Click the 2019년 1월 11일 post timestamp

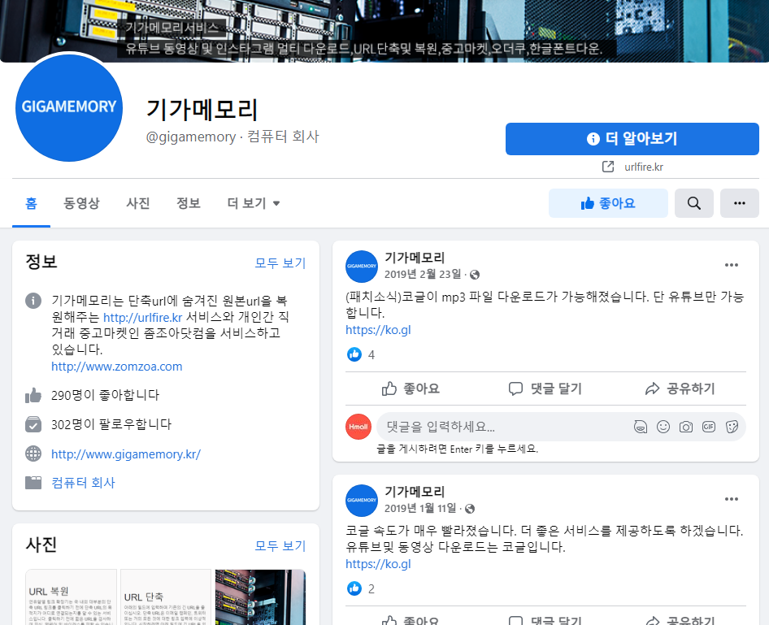pyautogui.click(x=420, y=508)
